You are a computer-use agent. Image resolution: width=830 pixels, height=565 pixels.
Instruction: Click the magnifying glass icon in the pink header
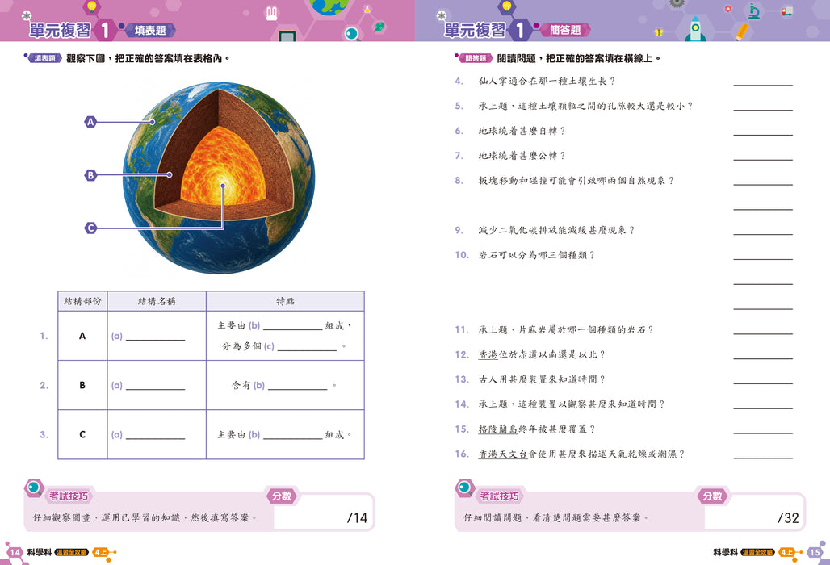click(352, 35)
